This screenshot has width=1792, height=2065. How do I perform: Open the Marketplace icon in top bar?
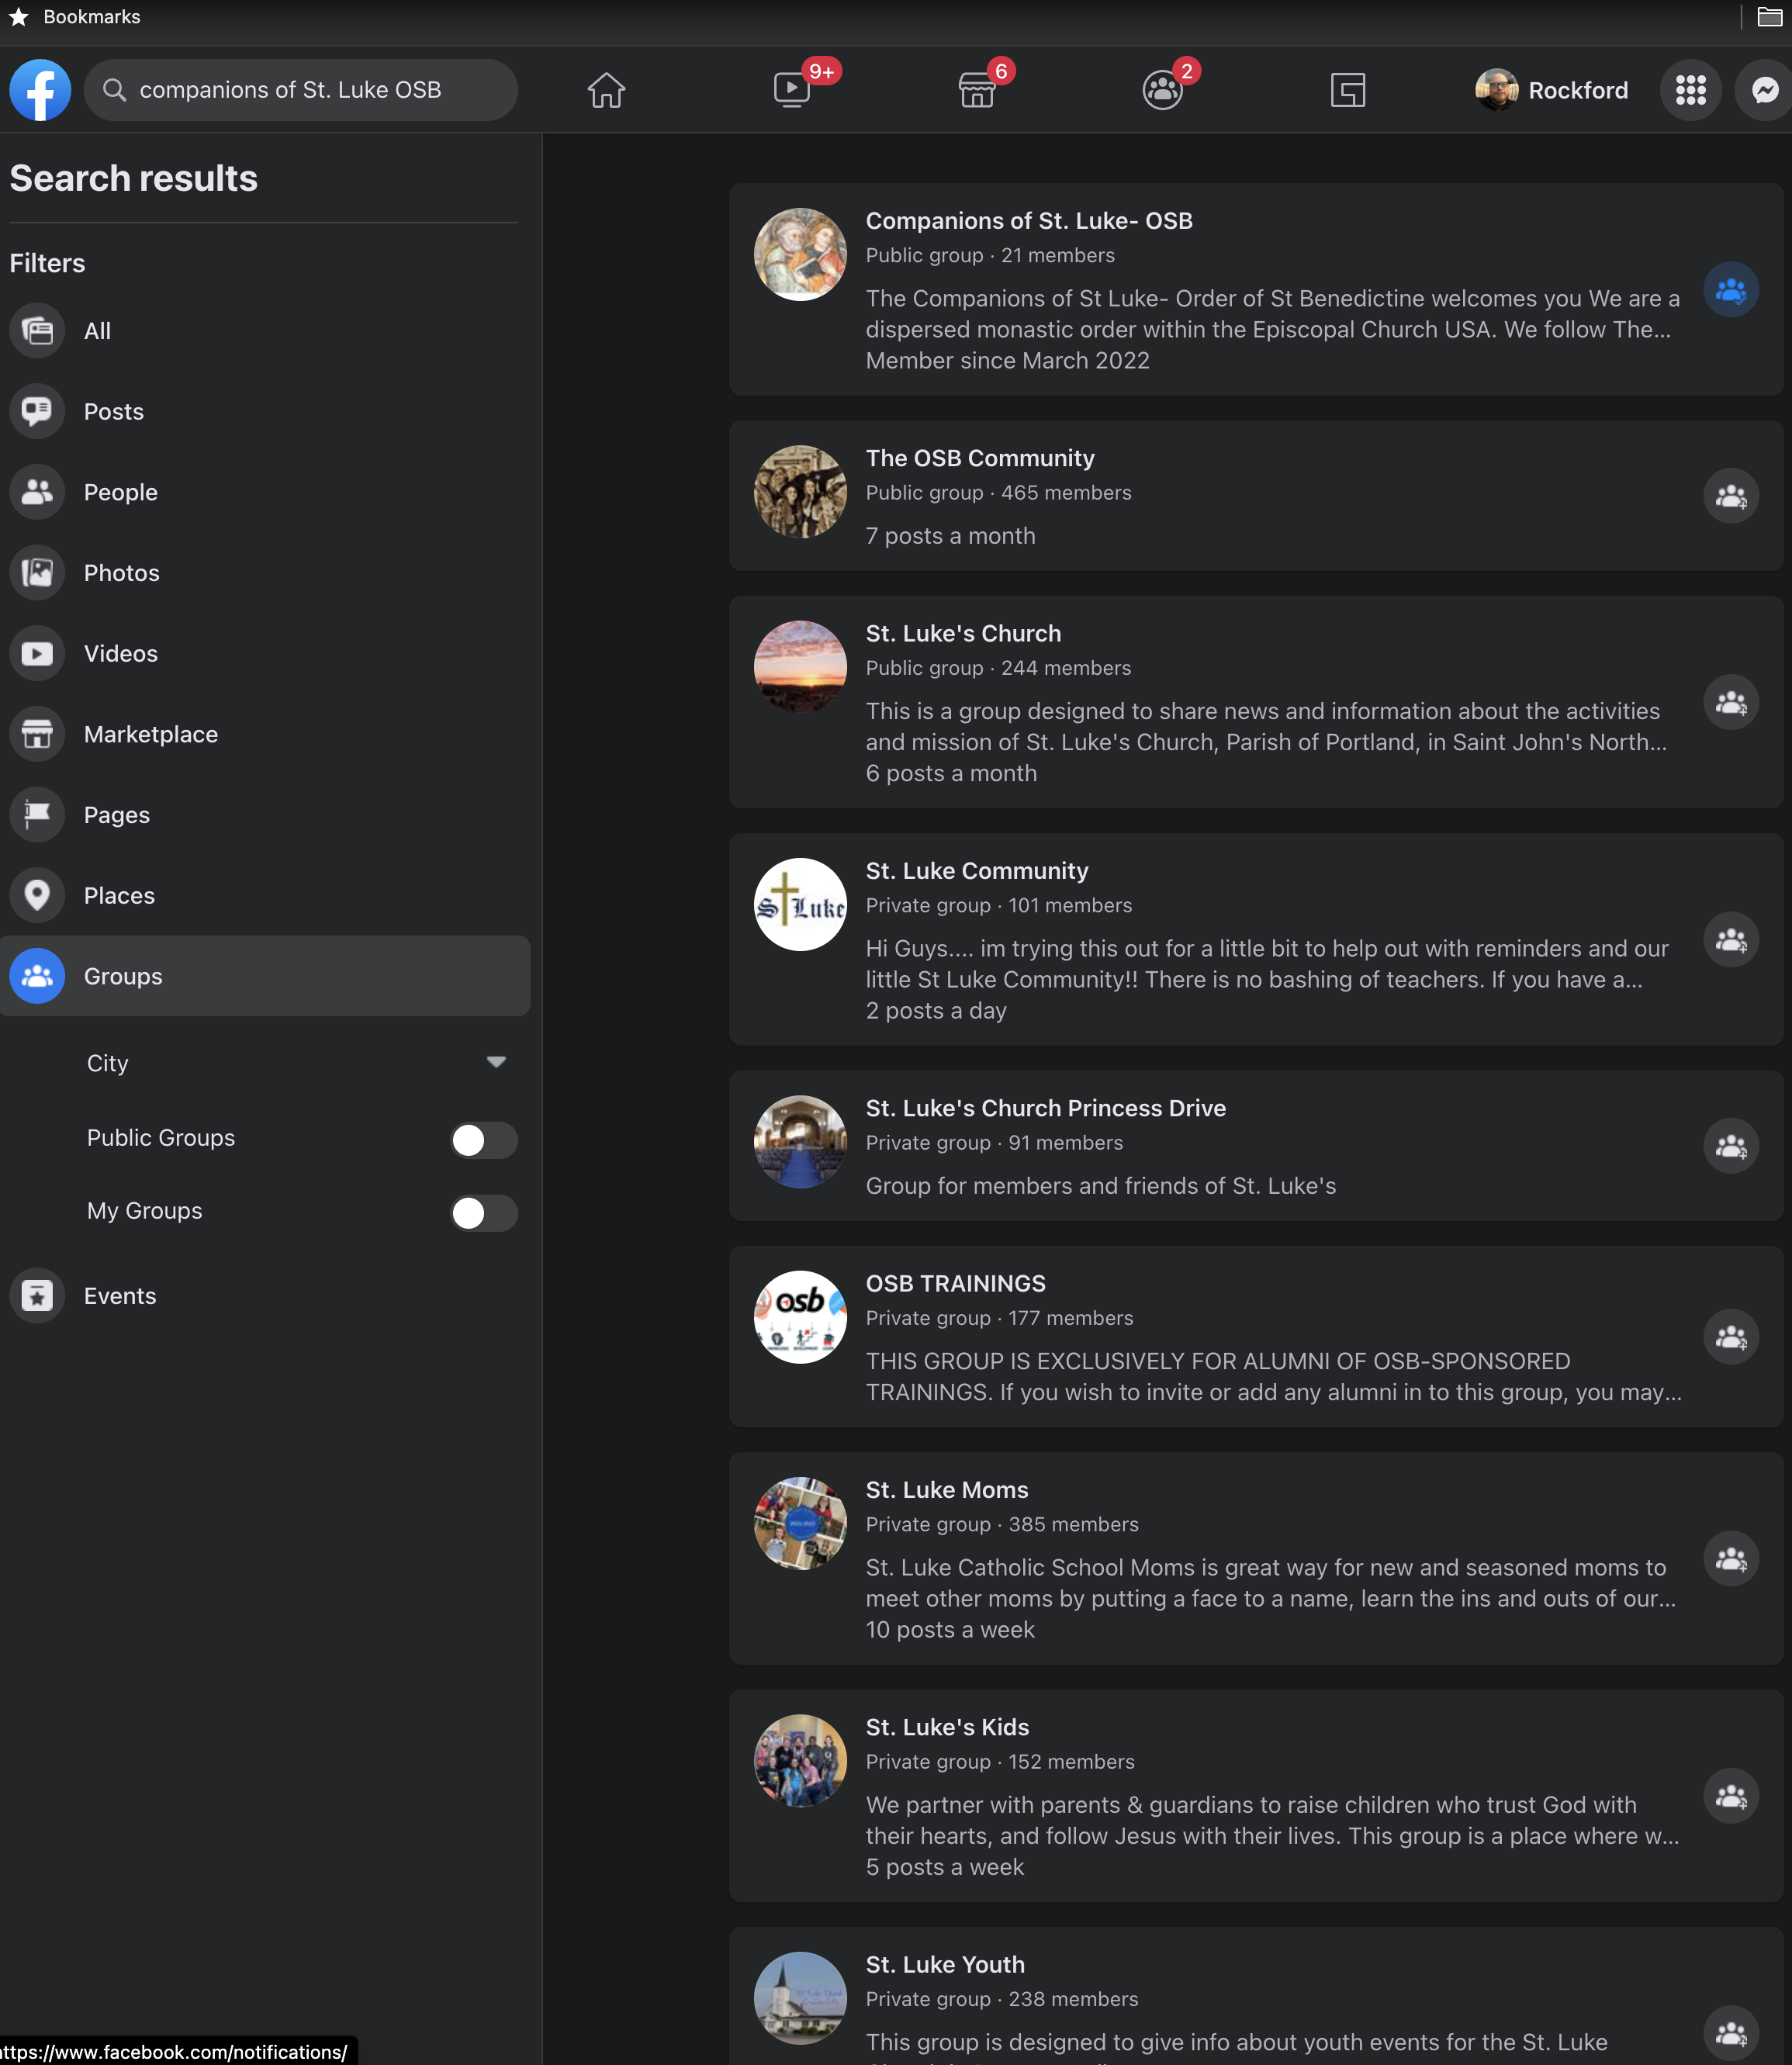pyautogui.click(x=977, y=90)
